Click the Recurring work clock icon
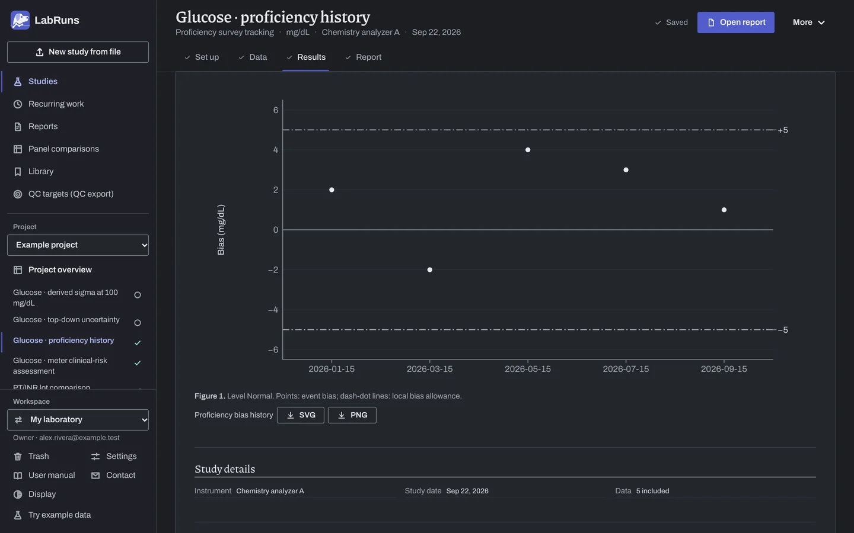 tap(18, 104)
